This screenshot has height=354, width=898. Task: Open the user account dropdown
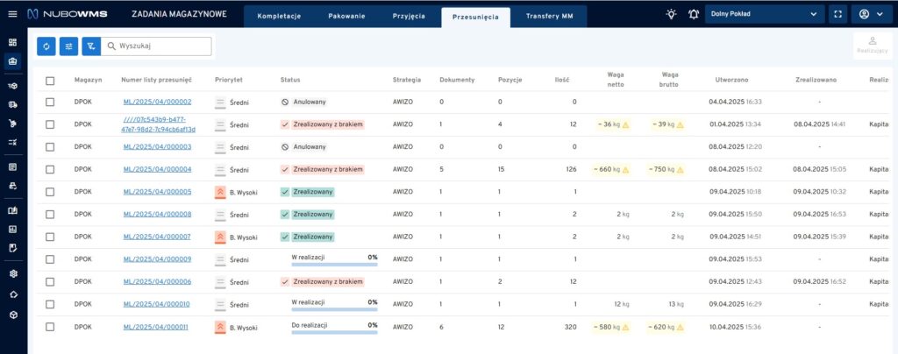click(872, 15)
